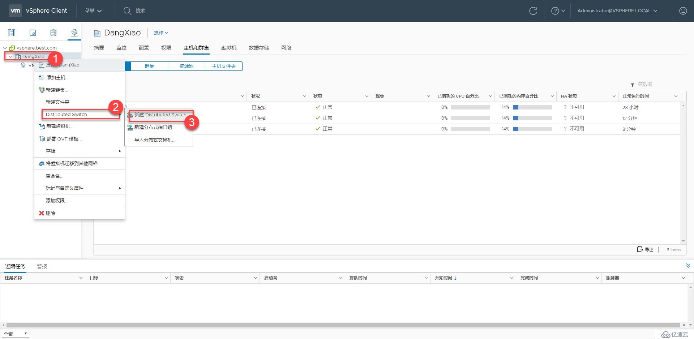The height and width of the screenshot is (339, 694).
Task: Collapse the recent tasks panel double-chevron
Action: [688, 266]
